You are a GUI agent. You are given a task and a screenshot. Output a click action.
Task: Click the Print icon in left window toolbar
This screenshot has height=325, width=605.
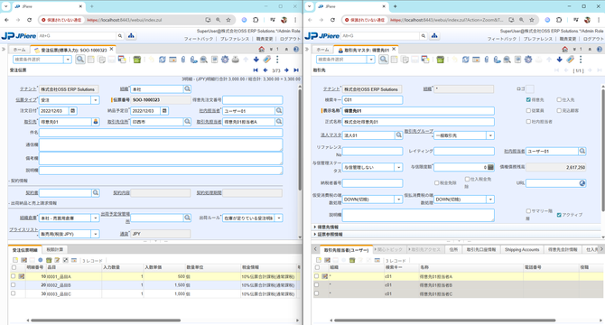click(236, 60)
